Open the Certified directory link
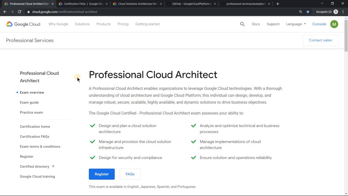 pyautogui.click(x=35, y=167)
